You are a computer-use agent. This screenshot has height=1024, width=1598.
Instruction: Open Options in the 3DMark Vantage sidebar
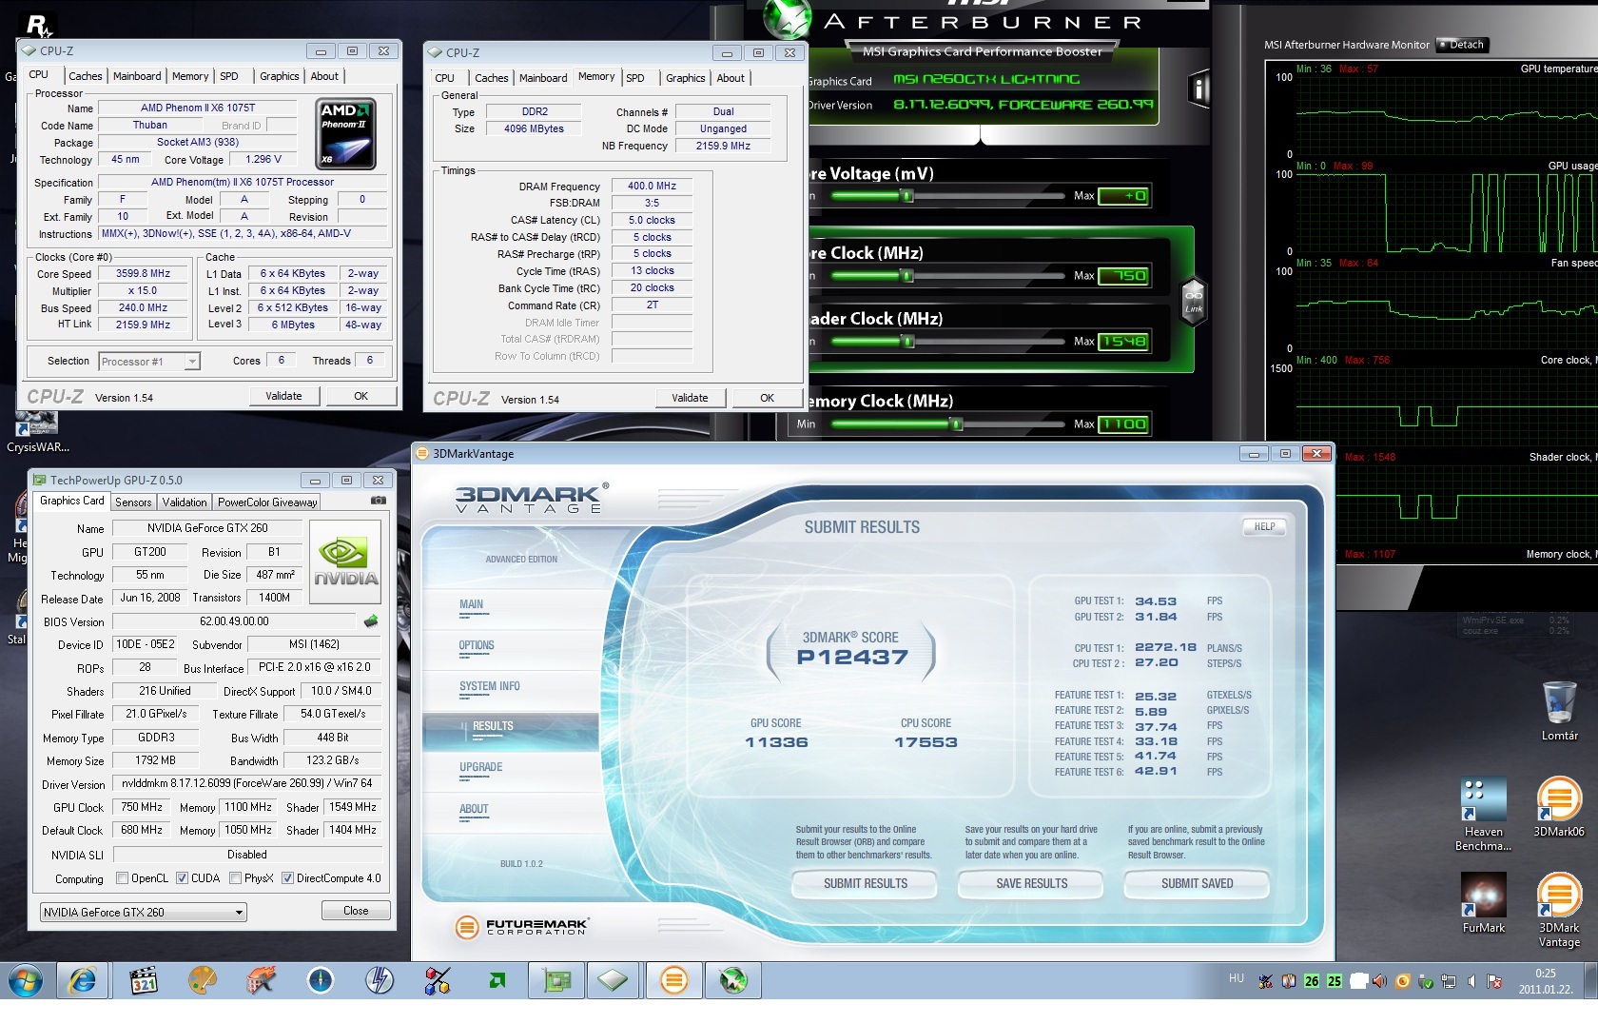(x=477, y=646)
